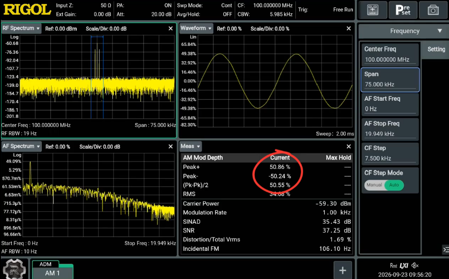Viewport: 449px width, 279px height.
Task: Add a new mode with plus button
Action: (x=343, y=270)
